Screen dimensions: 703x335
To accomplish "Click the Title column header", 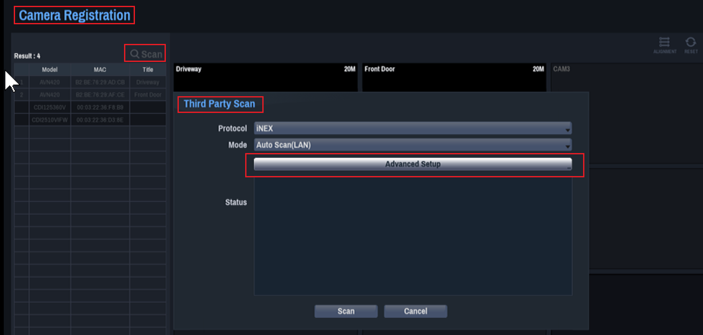I will (x=148, y=69).
